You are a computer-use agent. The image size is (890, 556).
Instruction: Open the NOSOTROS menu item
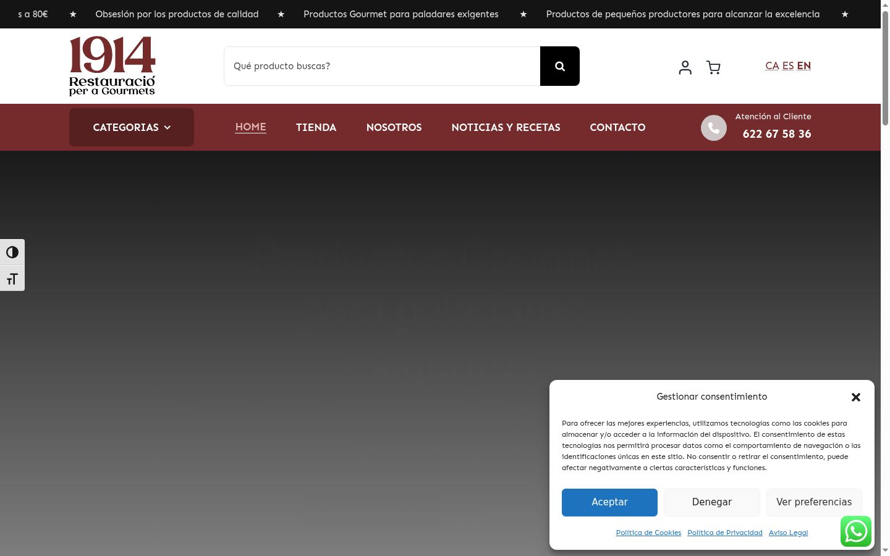click(394, 127)
